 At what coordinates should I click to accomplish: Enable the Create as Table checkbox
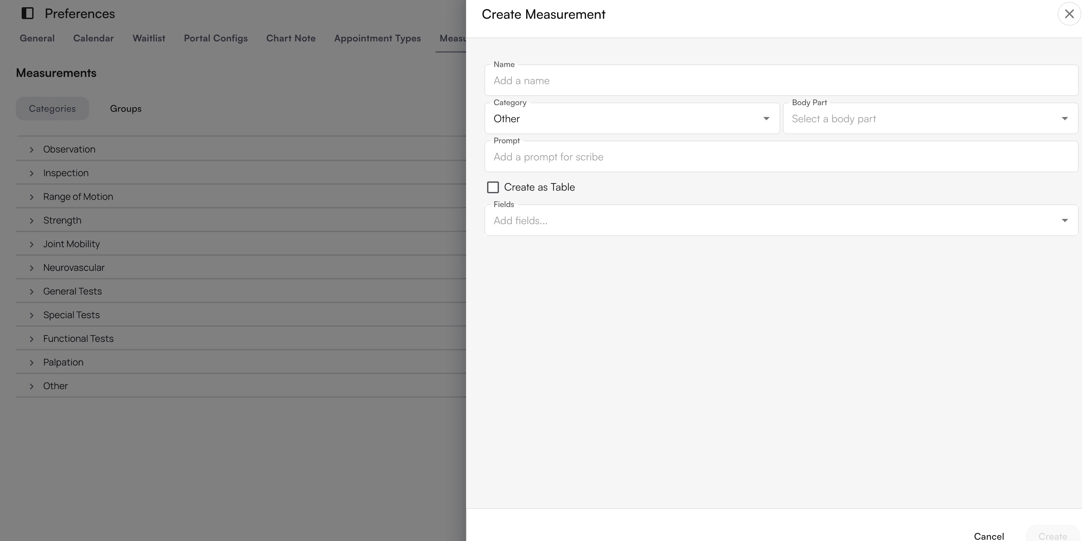[492, 187]
